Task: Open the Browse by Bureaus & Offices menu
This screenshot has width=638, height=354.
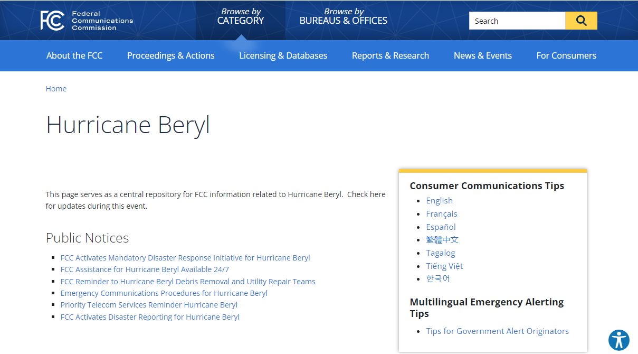Action: 343,16
